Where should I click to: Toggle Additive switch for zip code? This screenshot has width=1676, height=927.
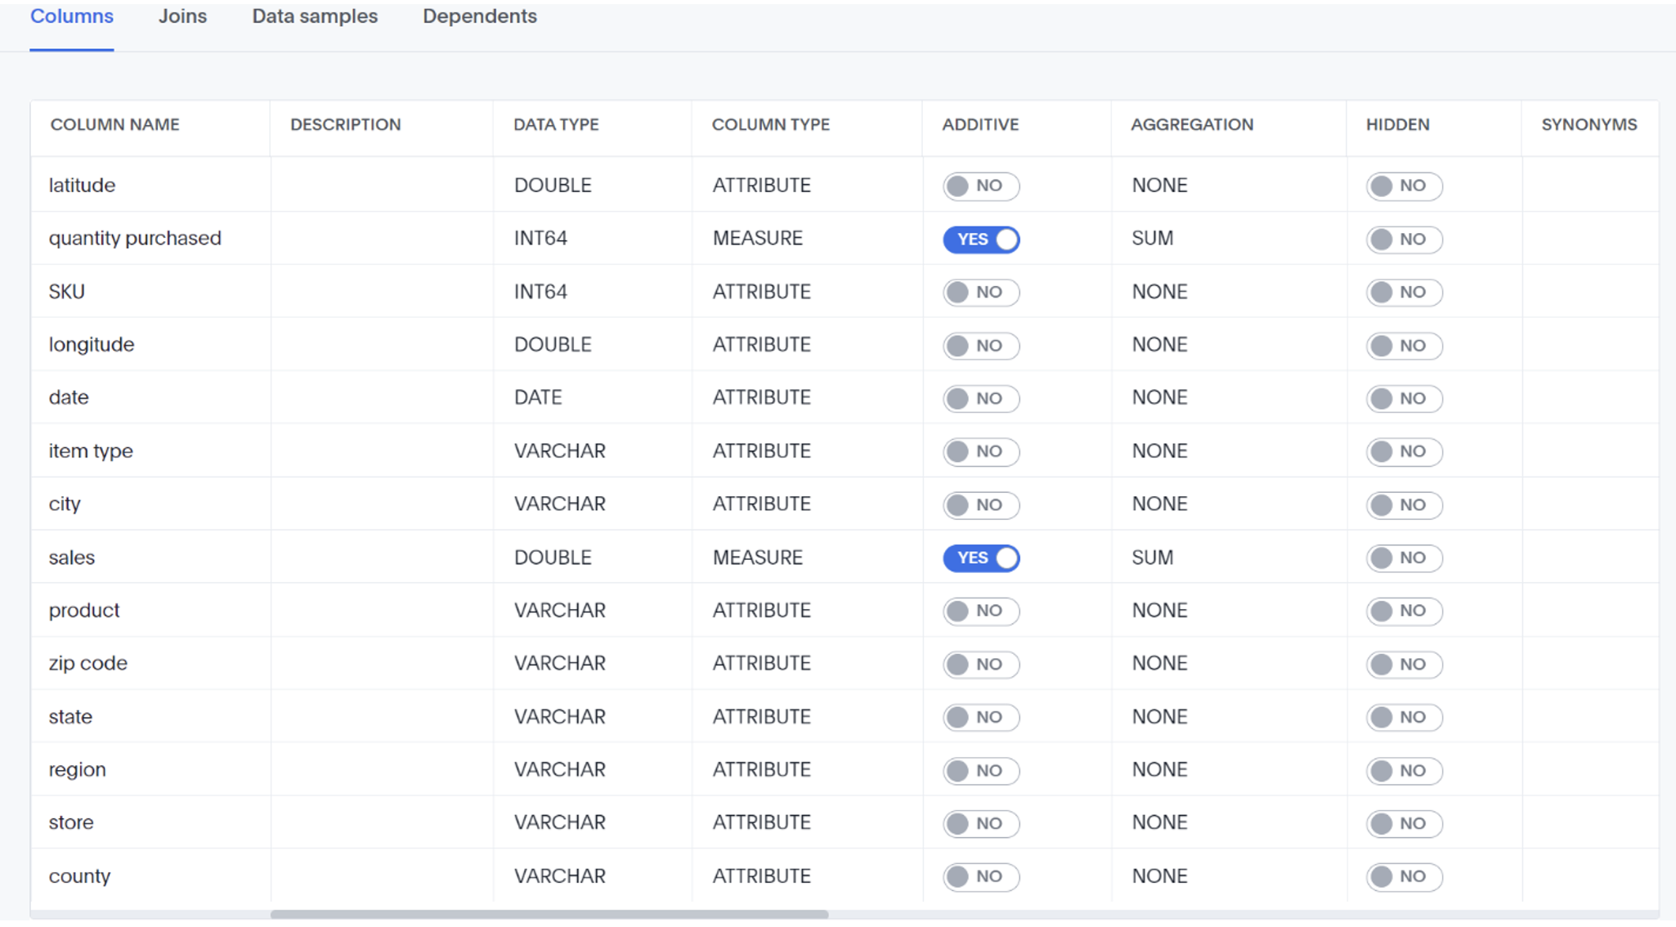tap(981, 664)
